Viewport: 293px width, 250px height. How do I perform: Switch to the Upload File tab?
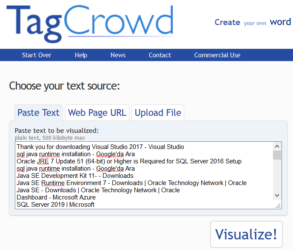158,112
